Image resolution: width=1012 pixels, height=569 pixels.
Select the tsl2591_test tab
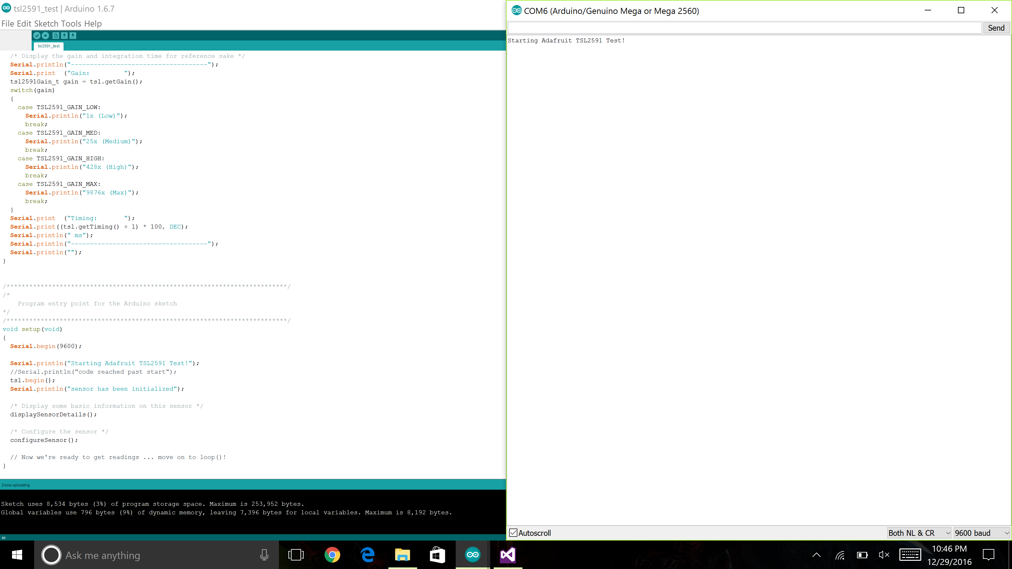48,46
